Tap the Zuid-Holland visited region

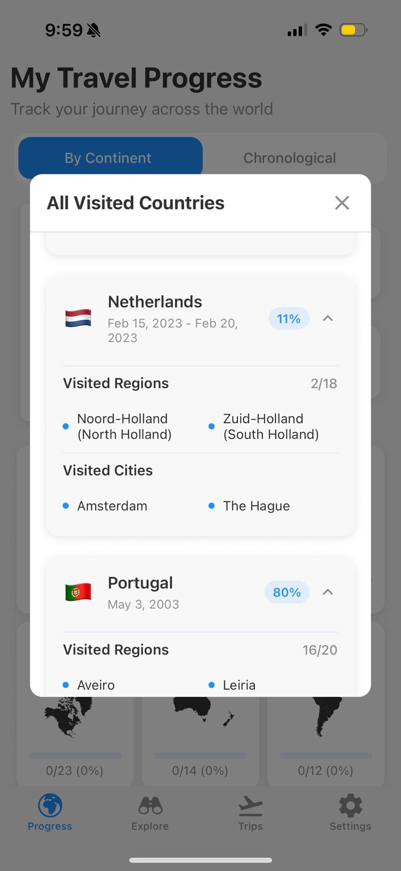point(271,426)
